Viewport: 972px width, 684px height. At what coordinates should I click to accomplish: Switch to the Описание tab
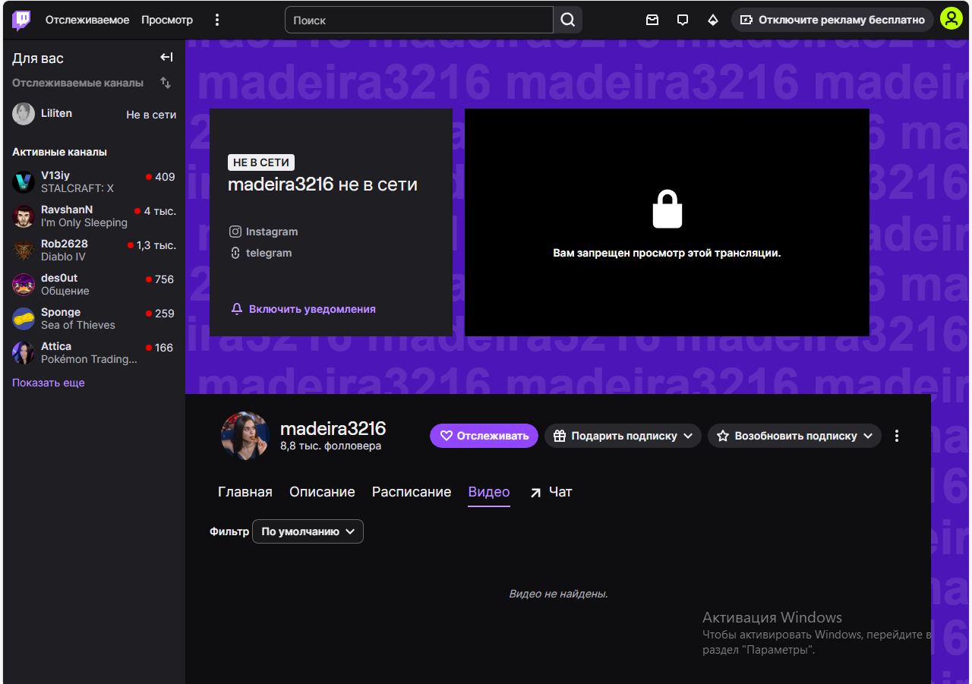322,492
